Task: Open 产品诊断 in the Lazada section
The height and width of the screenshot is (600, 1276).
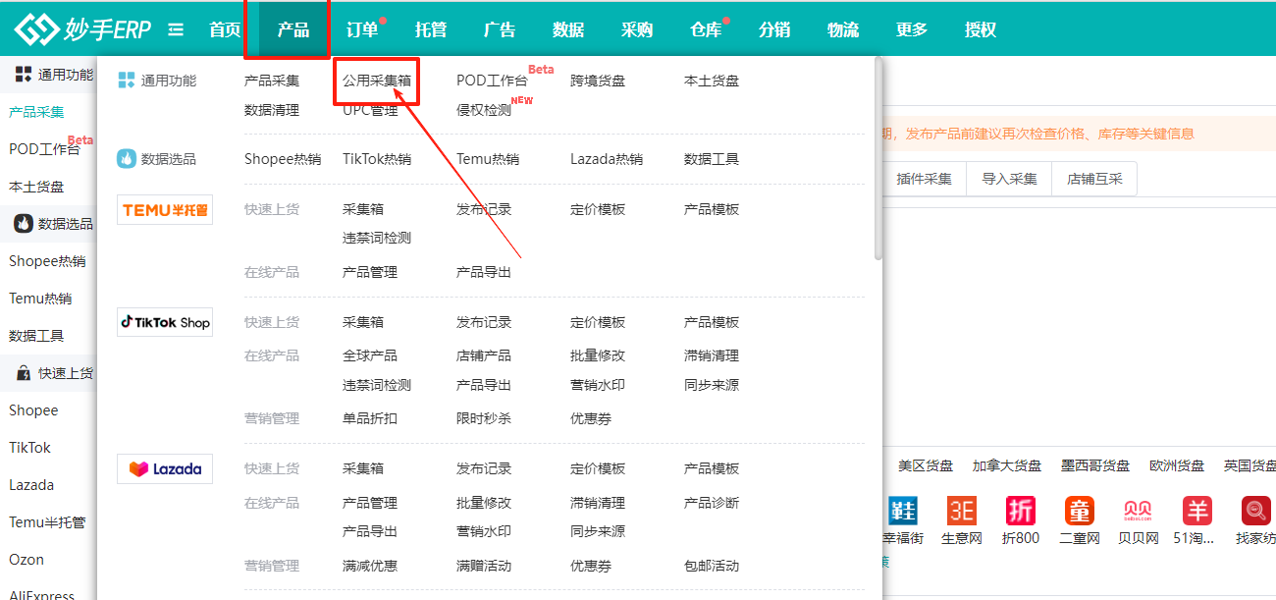Action: pos(712,503)
